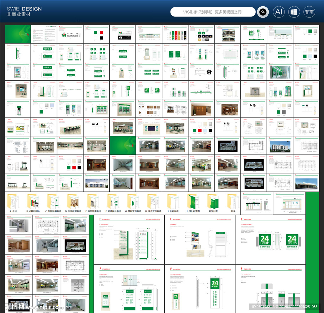Click the 非商 circular badge
324x313 pixels.
(309, 12)
